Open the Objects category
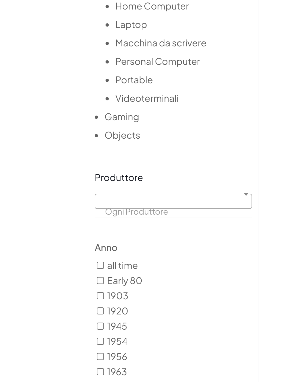This screenshot has width=286, height=382. click(x=122, y=135)
